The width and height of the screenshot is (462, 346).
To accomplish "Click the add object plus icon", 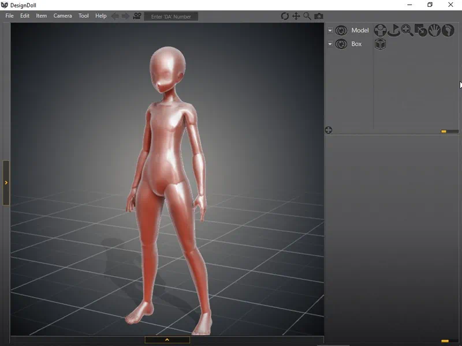I will pos(329,130).
